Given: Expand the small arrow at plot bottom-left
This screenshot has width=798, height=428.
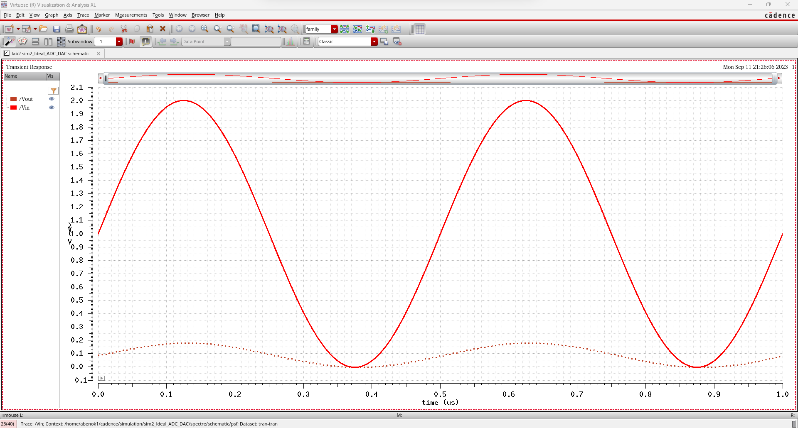Looking at the screenshot, I should pyautogui.click(x=101, y=378).
